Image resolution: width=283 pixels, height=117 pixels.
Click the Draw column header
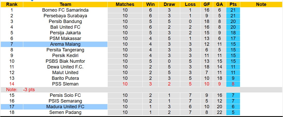click(169, 4)
